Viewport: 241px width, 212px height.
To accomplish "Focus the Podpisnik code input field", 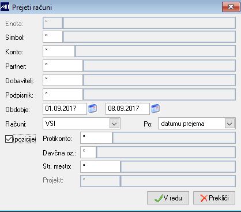I will click(x=63, y=95).
